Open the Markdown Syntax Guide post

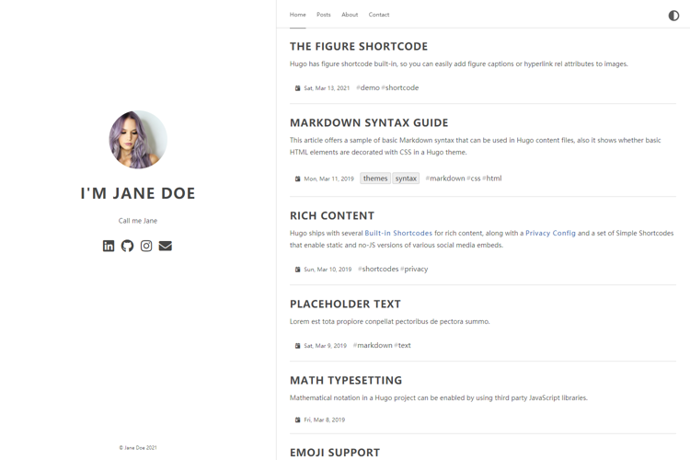click(x=369, y=122)
